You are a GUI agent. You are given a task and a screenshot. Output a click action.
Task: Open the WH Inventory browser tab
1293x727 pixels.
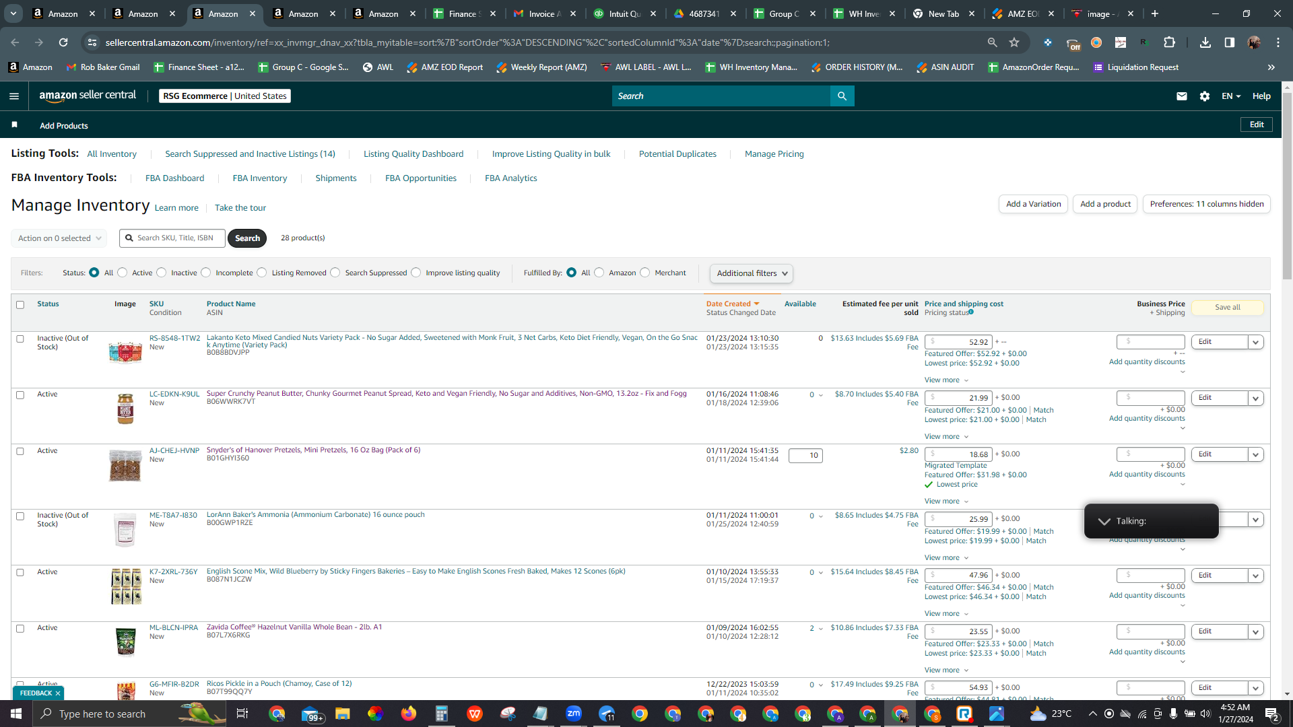[x=865, y=13]
